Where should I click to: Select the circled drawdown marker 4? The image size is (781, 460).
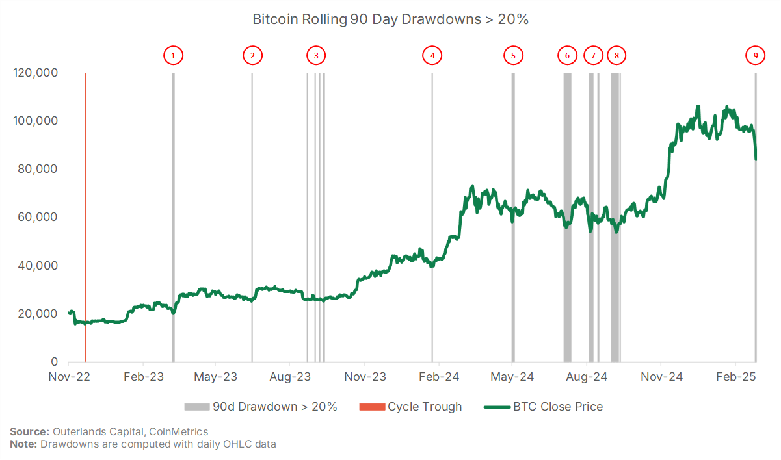click(432, 56)
